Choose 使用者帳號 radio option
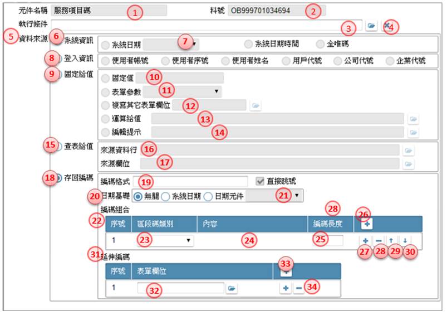This screenshot has height=315, width=447. point(105,61)
